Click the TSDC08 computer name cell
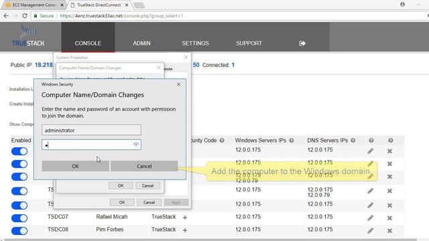Image resolution: width=429 pixels, height=241 pixels. point(58,230)
